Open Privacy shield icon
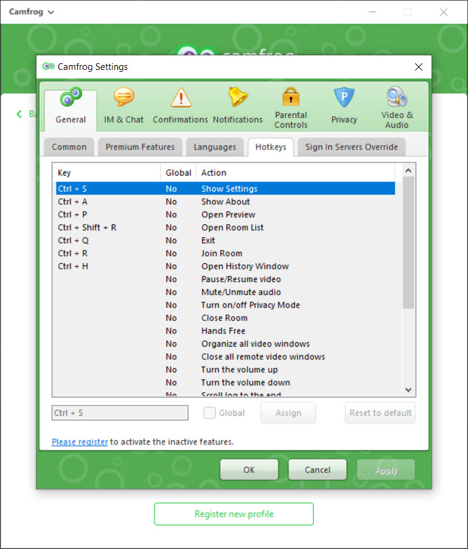Screen dimensions: 468x549 [344, 97]
